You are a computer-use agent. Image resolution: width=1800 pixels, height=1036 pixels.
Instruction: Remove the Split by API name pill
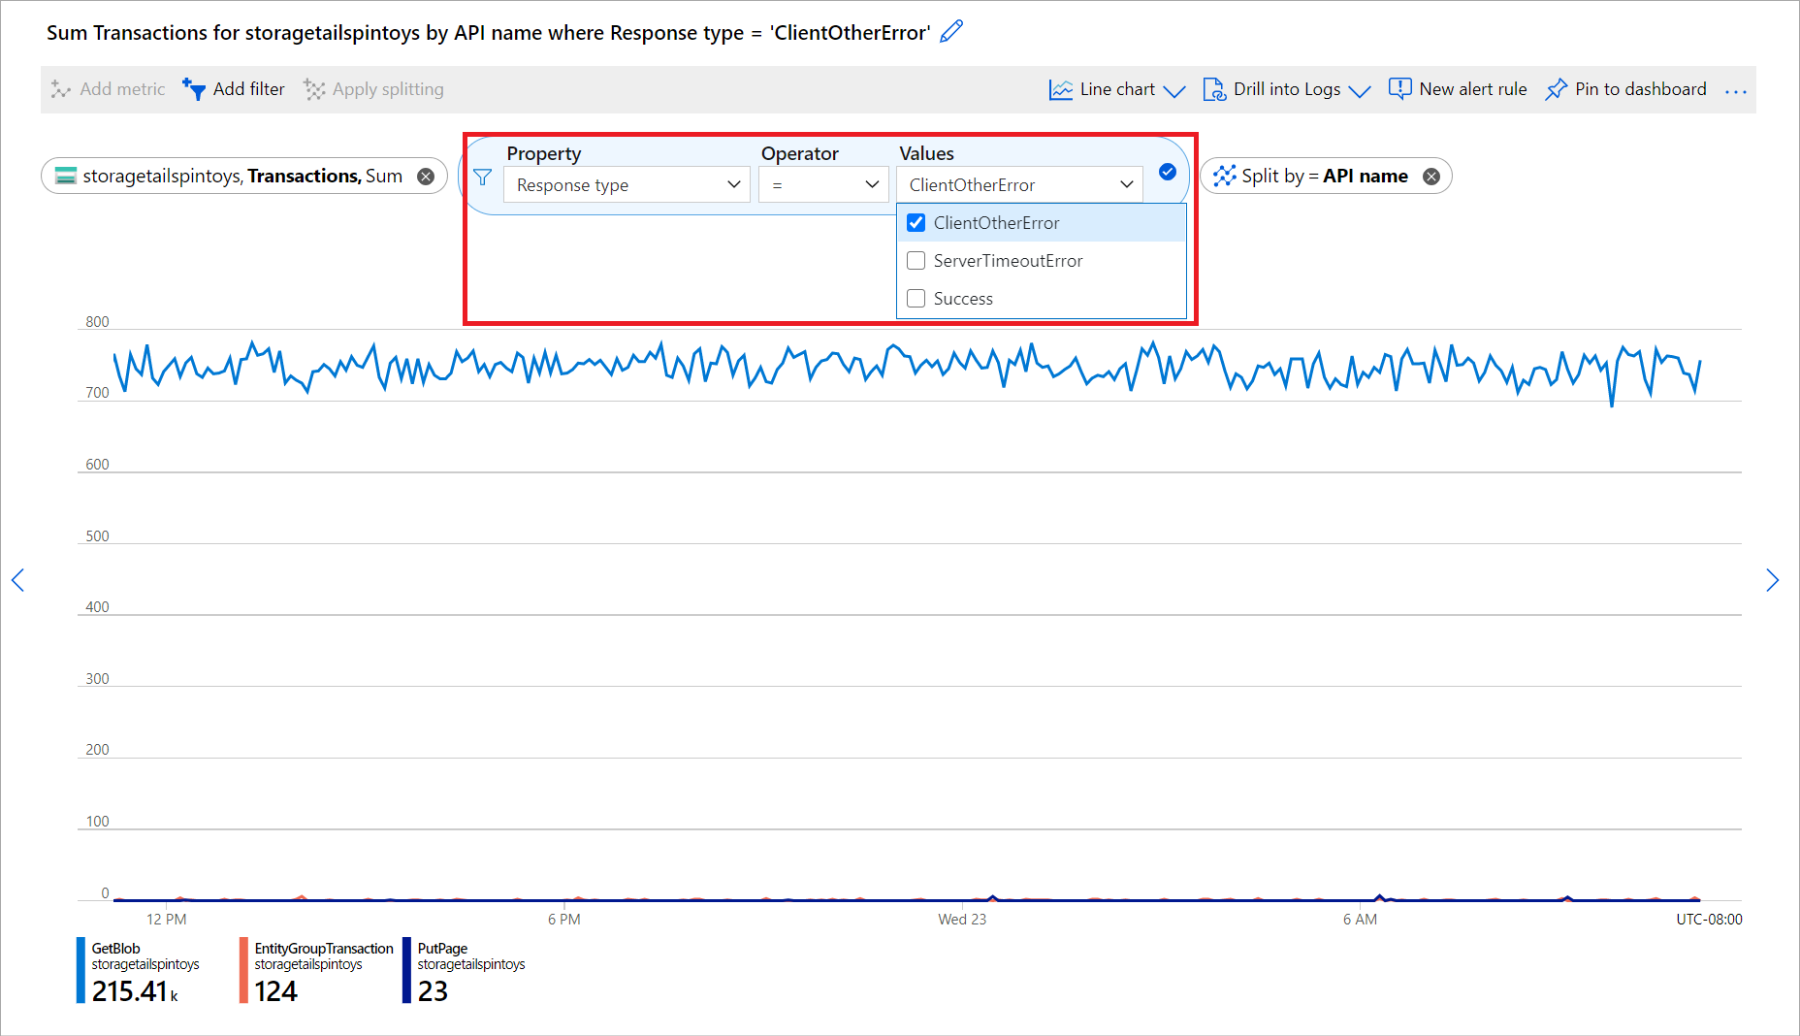pyautogui.click(x=1430, y=177)
